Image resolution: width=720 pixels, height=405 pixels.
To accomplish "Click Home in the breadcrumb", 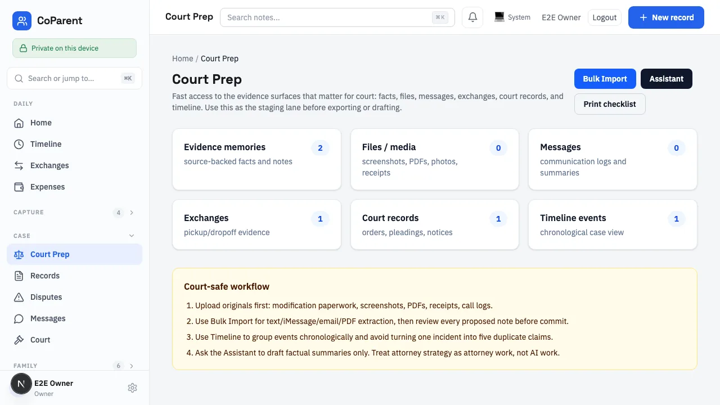I will (x=182, y=58).
